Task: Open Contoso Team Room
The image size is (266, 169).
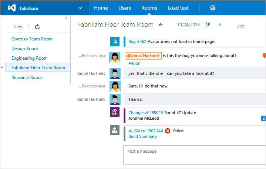Action: (32, 39)
